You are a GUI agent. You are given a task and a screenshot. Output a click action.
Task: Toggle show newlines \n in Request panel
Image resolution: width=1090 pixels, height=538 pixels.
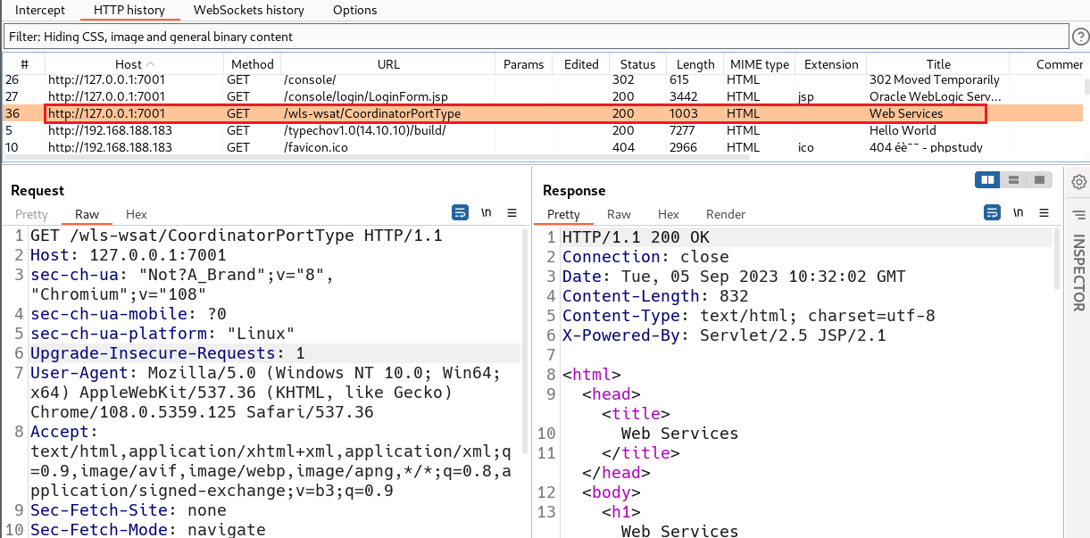pyautogui.click(x=487, y=213)
